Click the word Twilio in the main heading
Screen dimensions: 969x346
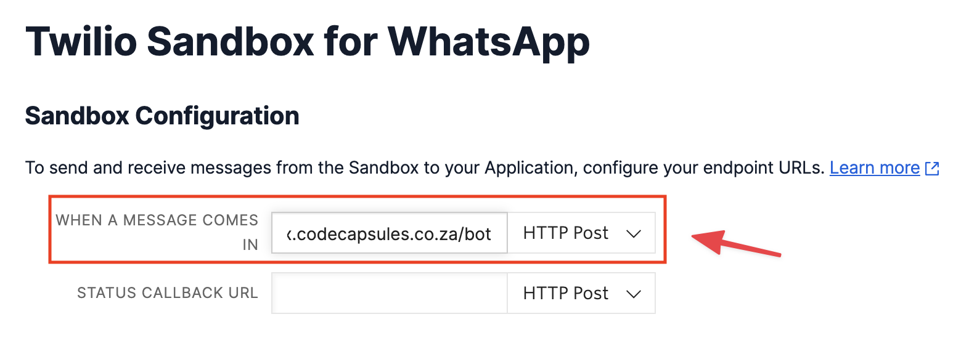(81, 42)
